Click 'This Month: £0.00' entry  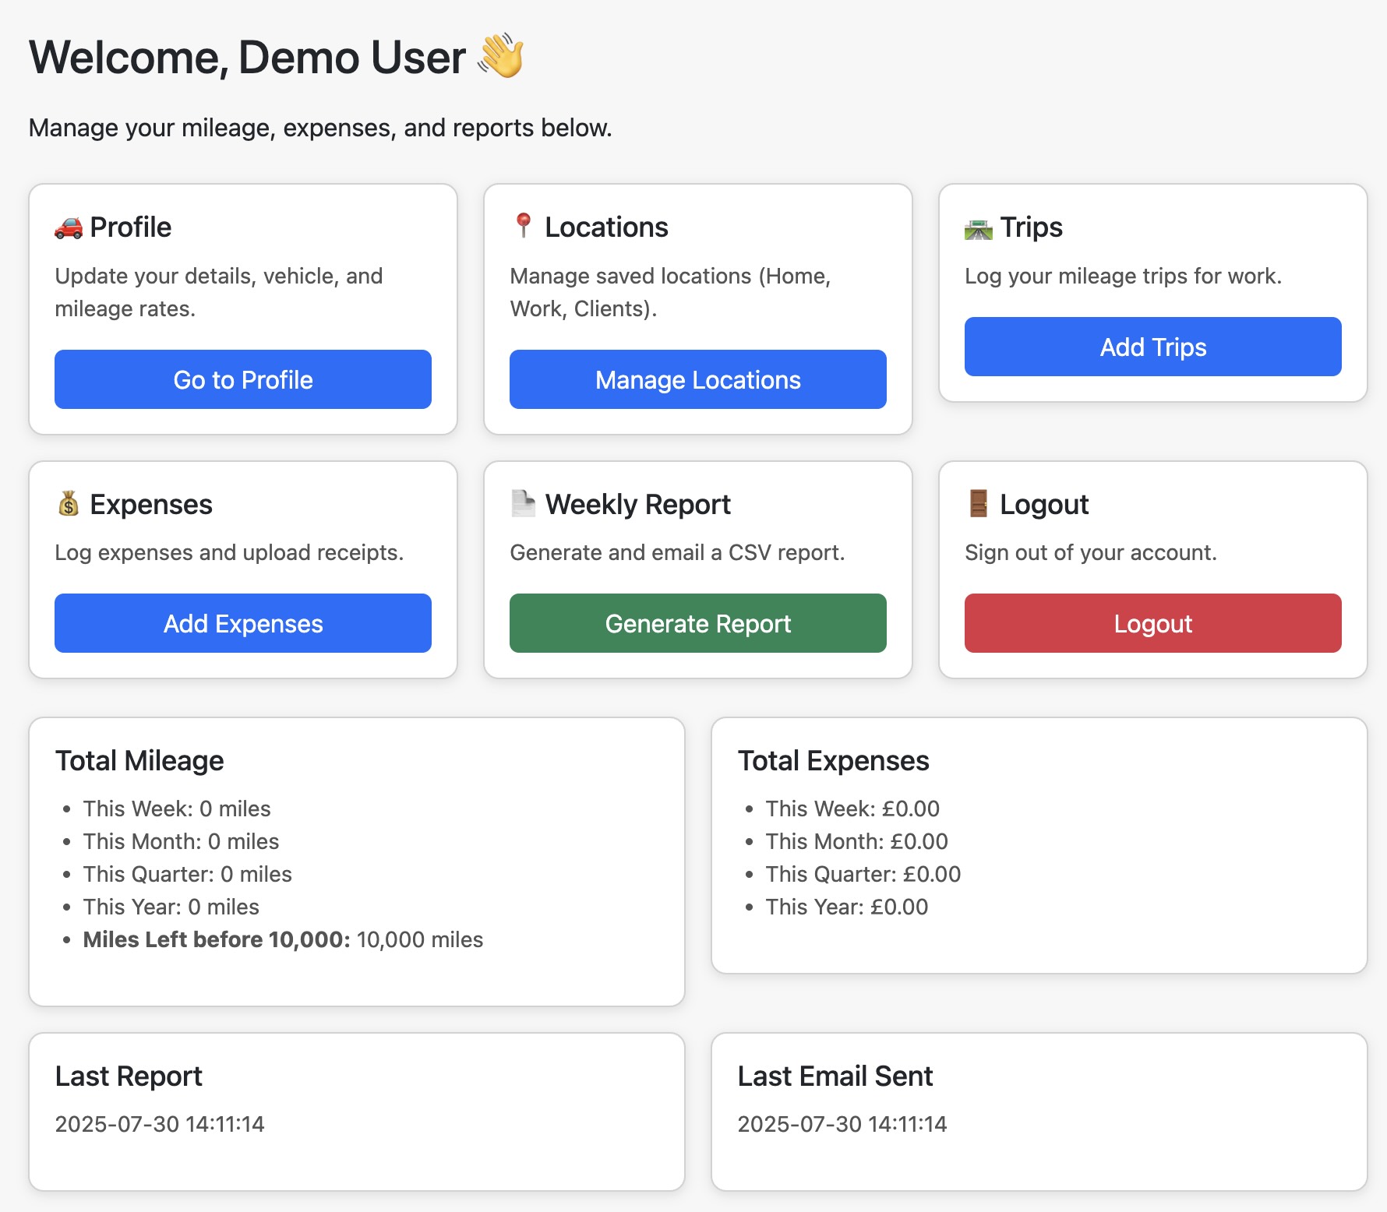pos(856,841)
